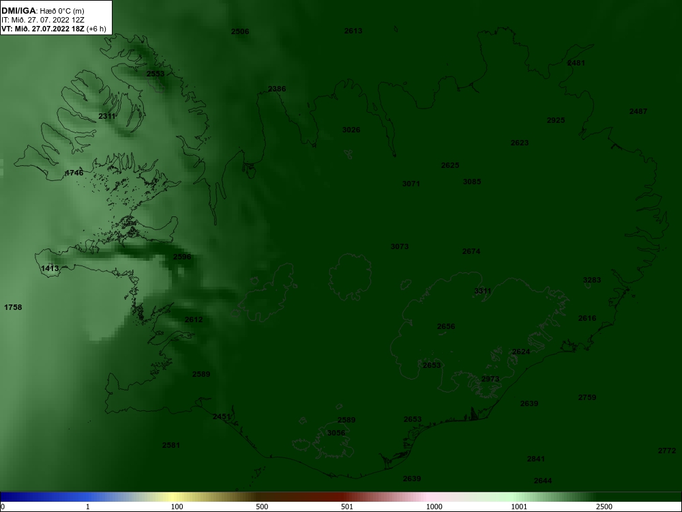Click the title "DMI/IGA: Hæð 0°C (m)"
Viewport: 682px width, 512px height.
coord(43,11)
